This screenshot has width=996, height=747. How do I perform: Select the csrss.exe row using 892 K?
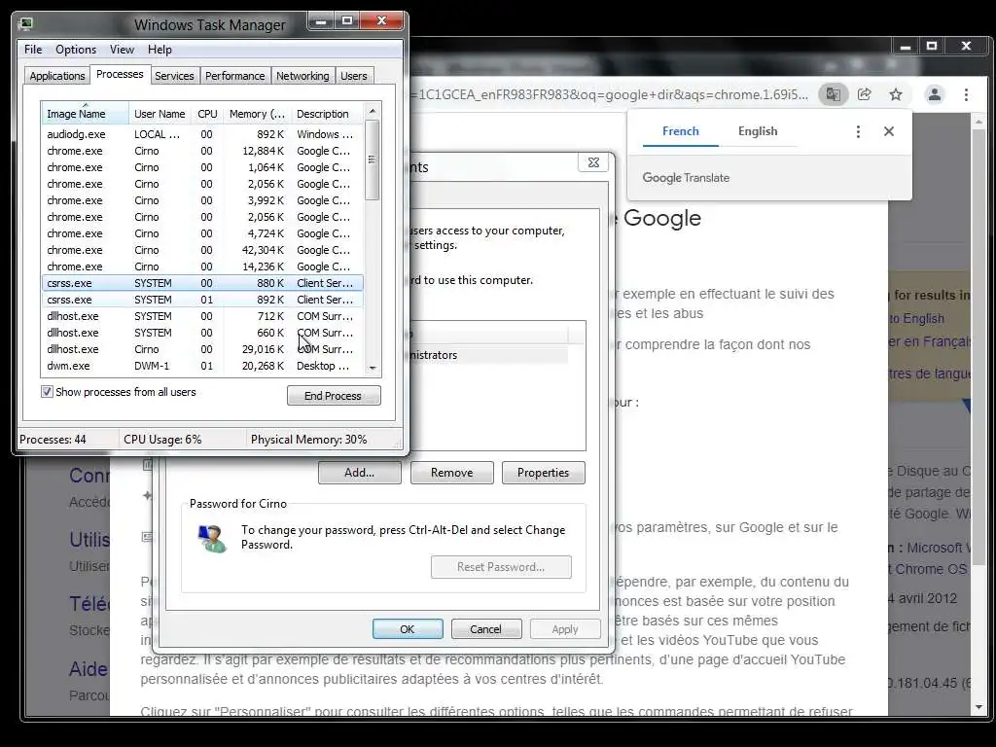[x=202, y=300]
